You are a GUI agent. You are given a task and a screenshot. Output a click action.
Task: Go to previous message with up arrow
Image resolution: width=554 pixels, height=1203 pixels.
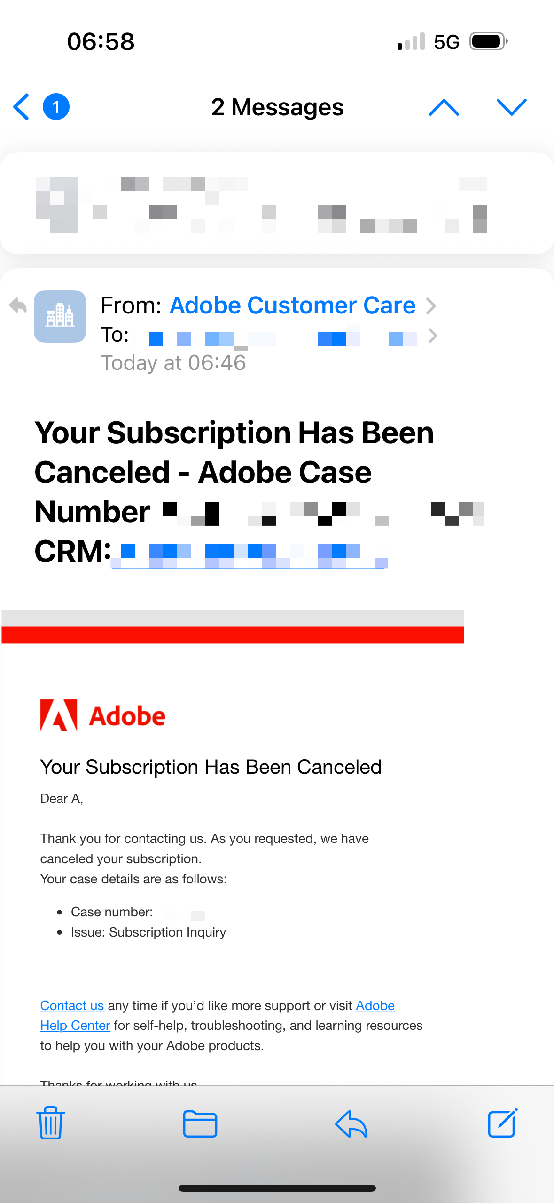(x=444, y=107)
